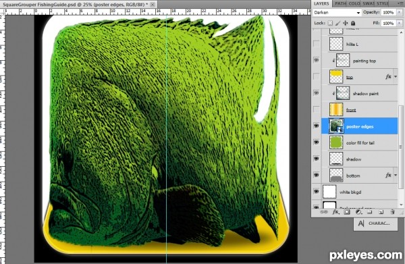
Task: Lock transparent pixels
Action: pos(330,23)
